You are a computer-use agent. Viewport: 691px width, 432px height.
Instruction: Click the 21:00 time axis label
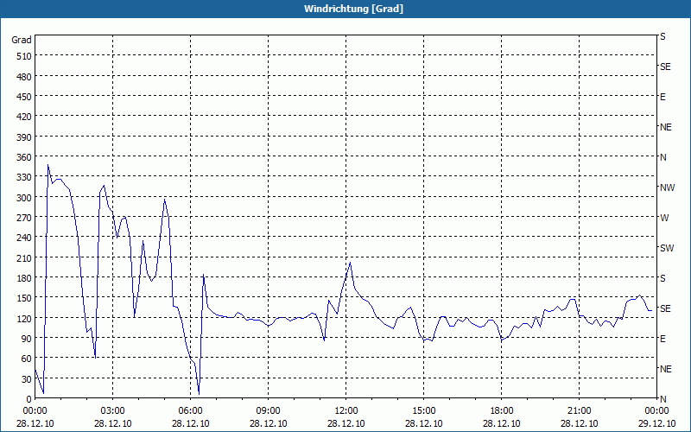(x=579, y=411)
